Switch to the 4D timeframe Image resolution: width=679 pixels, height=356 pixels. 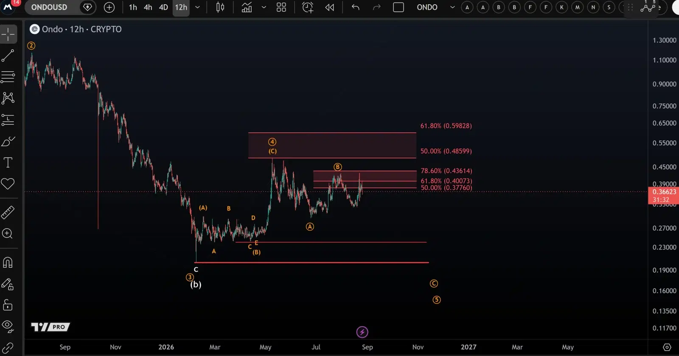163,7
